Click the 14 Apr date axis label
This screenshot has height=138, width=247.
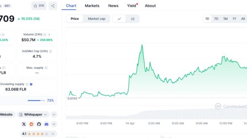130,124
